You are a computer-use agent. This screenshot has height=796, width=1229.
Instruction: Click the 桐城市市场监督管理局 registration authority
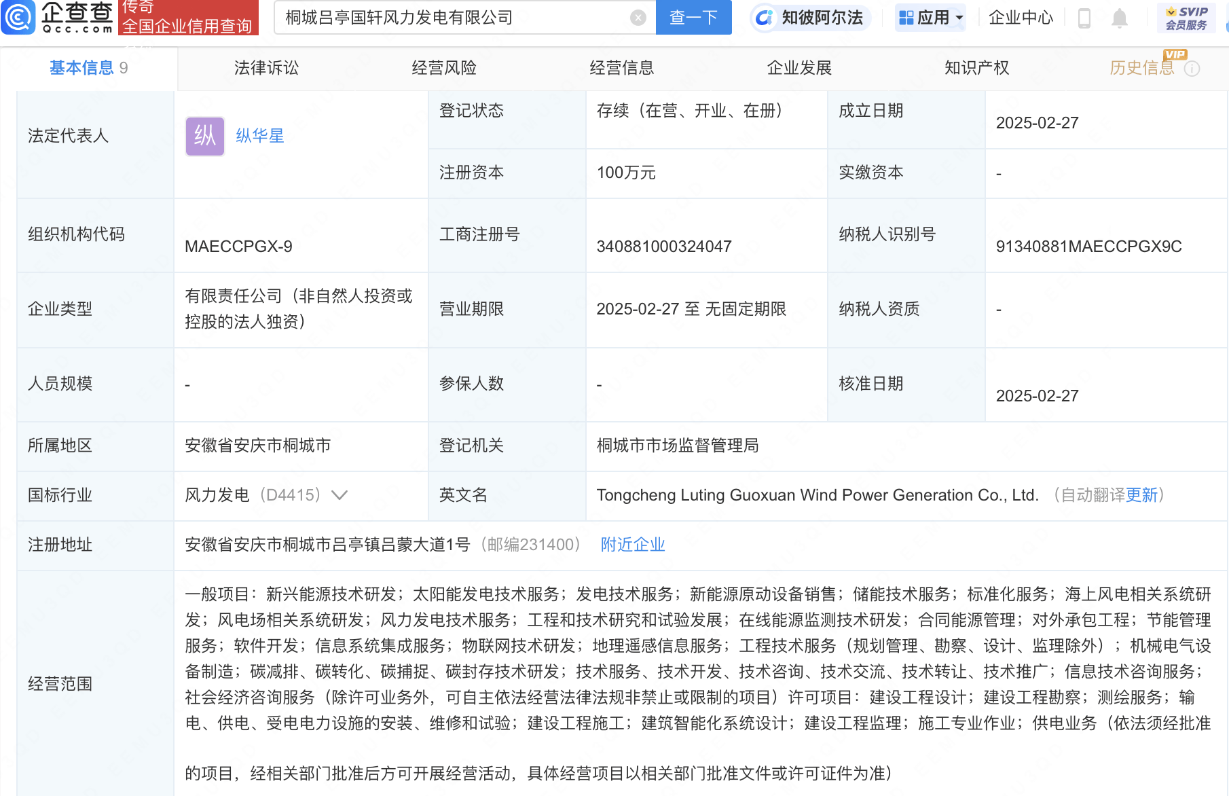[x=678, y=446]
